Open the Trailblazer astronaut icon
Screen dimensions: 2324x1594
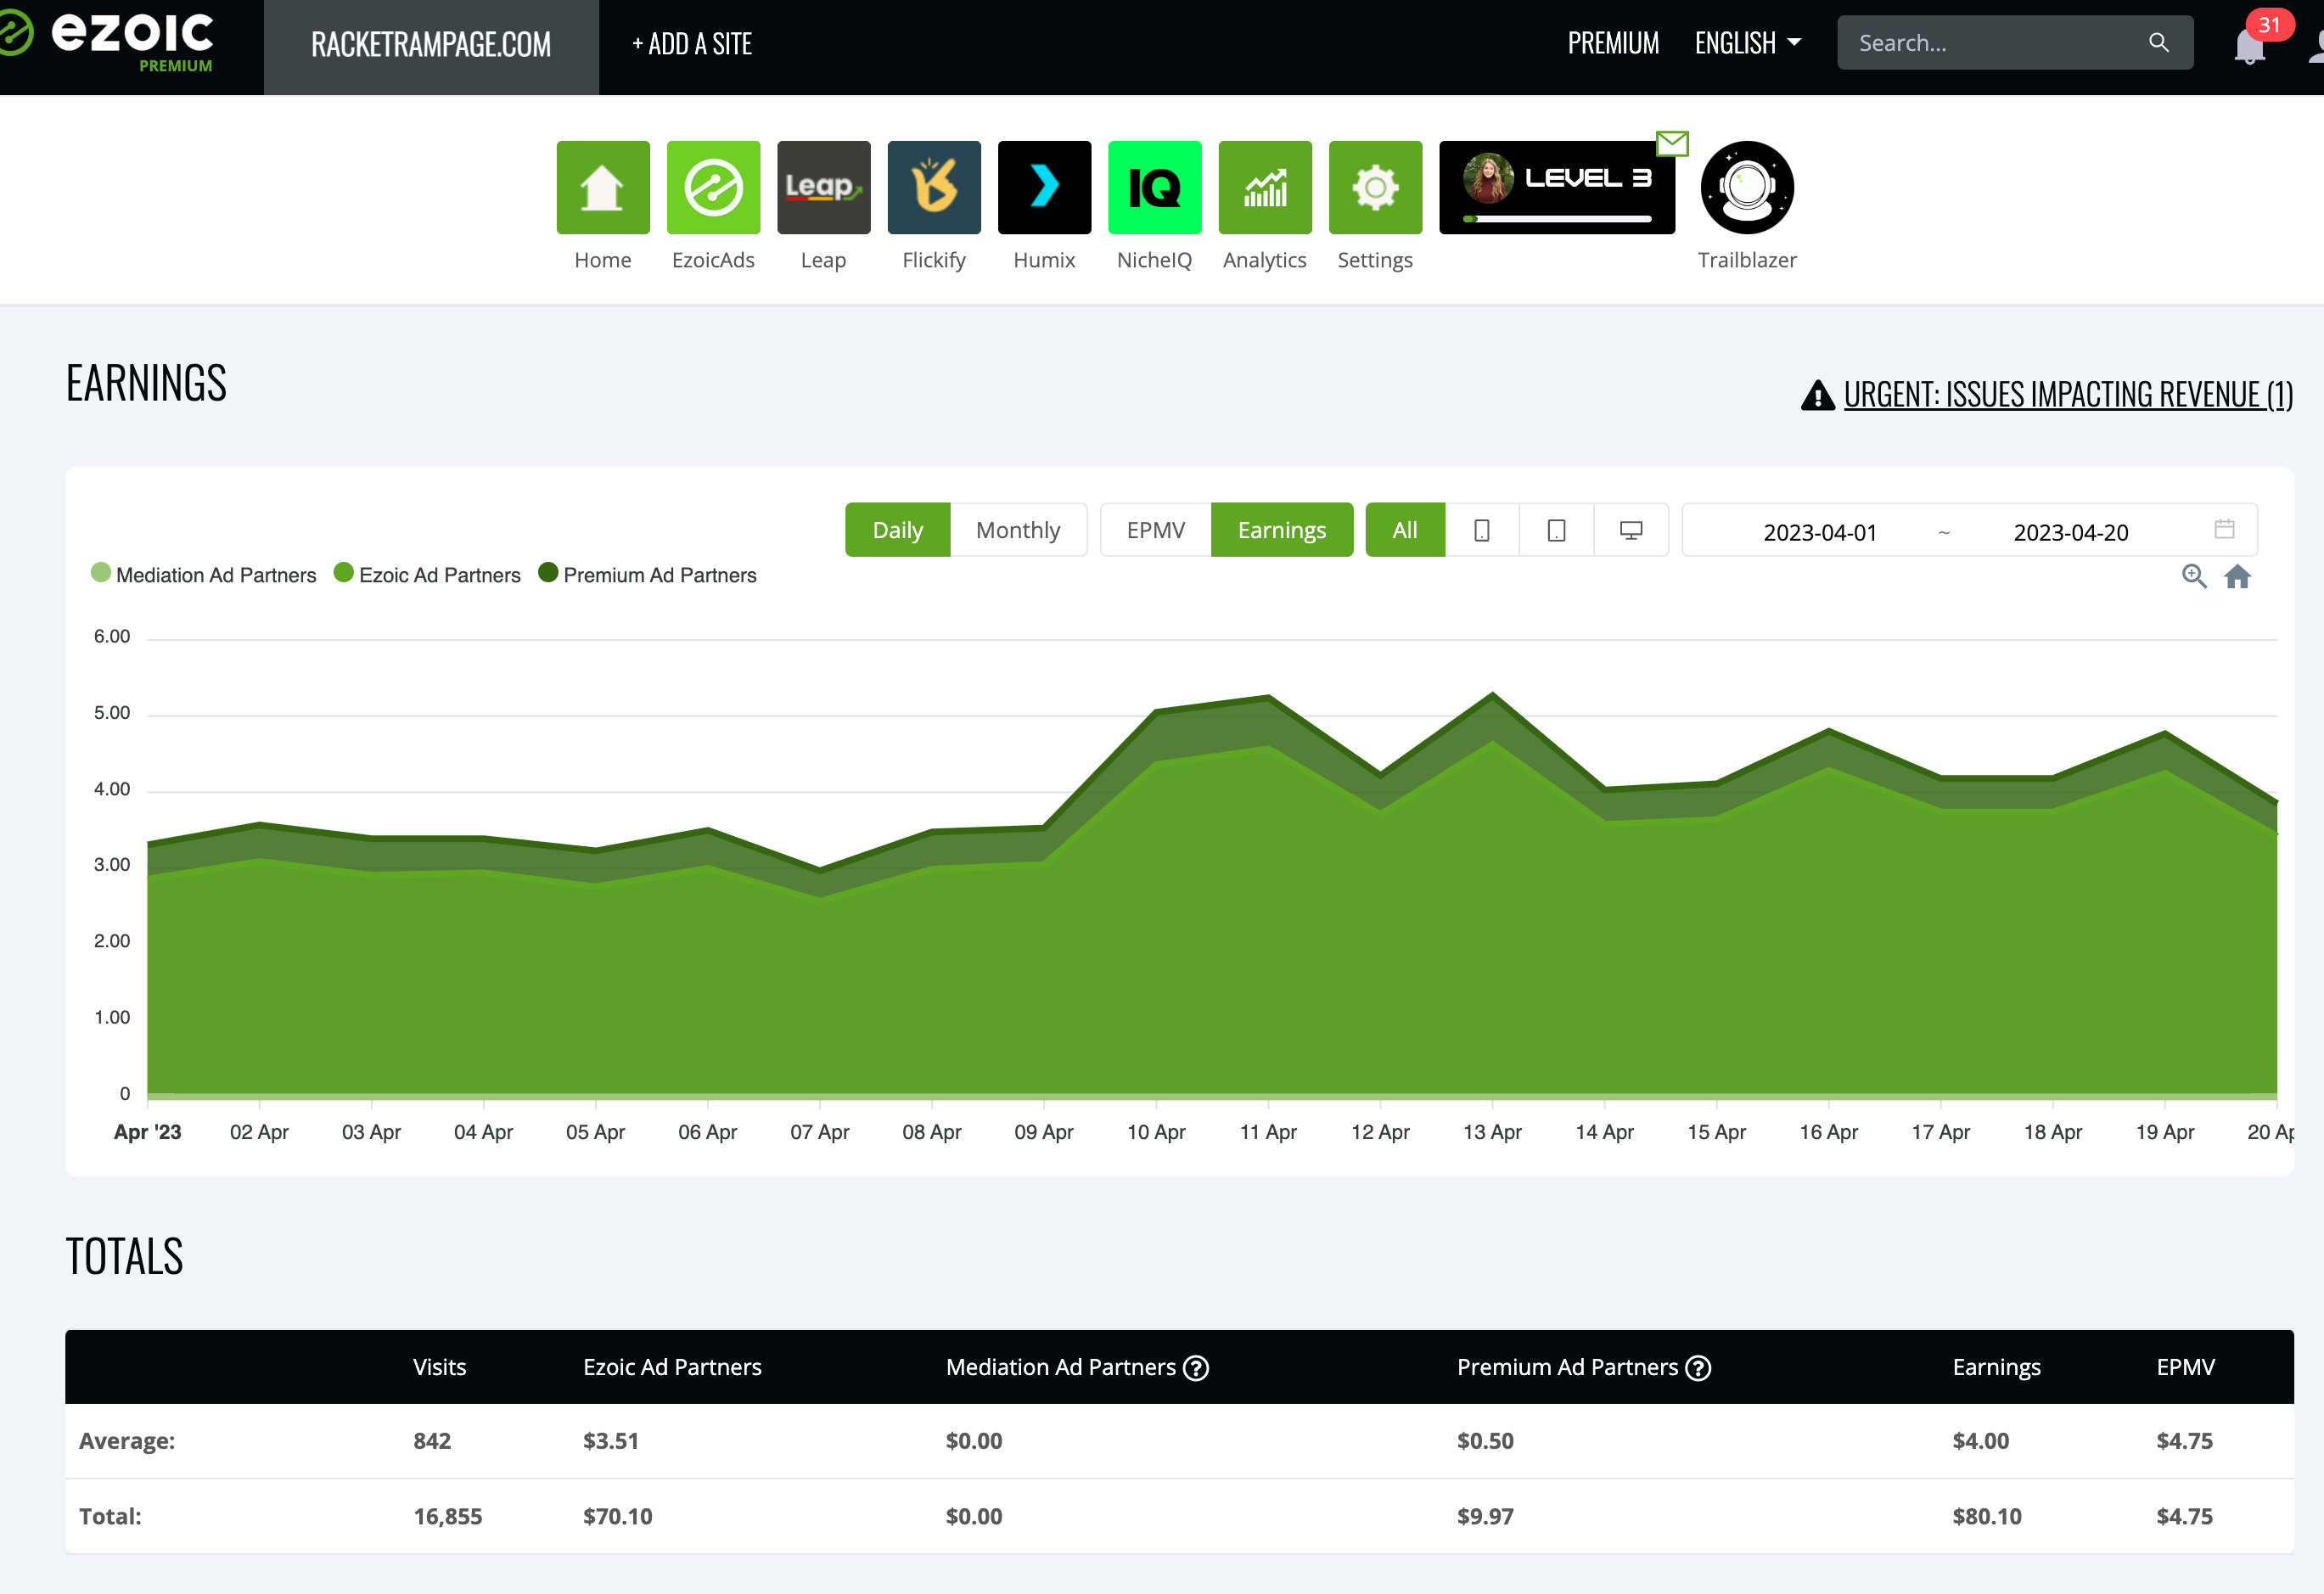click(x=1747, y=187)
